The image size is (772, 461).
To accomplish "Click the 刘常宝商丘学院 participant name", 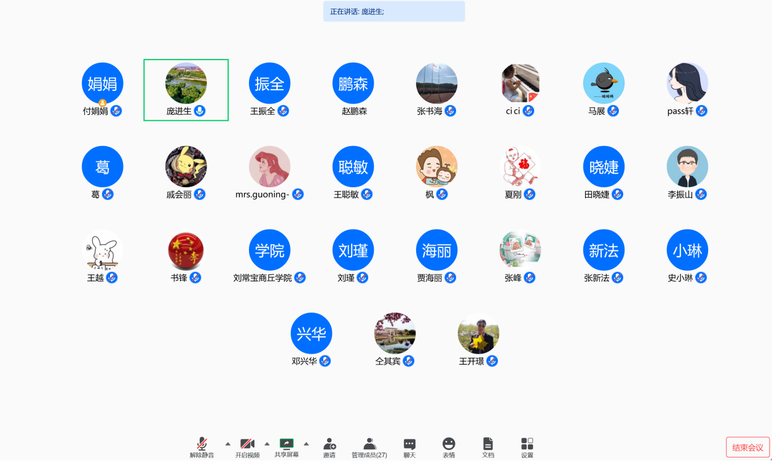I will [x=262, y=278].
